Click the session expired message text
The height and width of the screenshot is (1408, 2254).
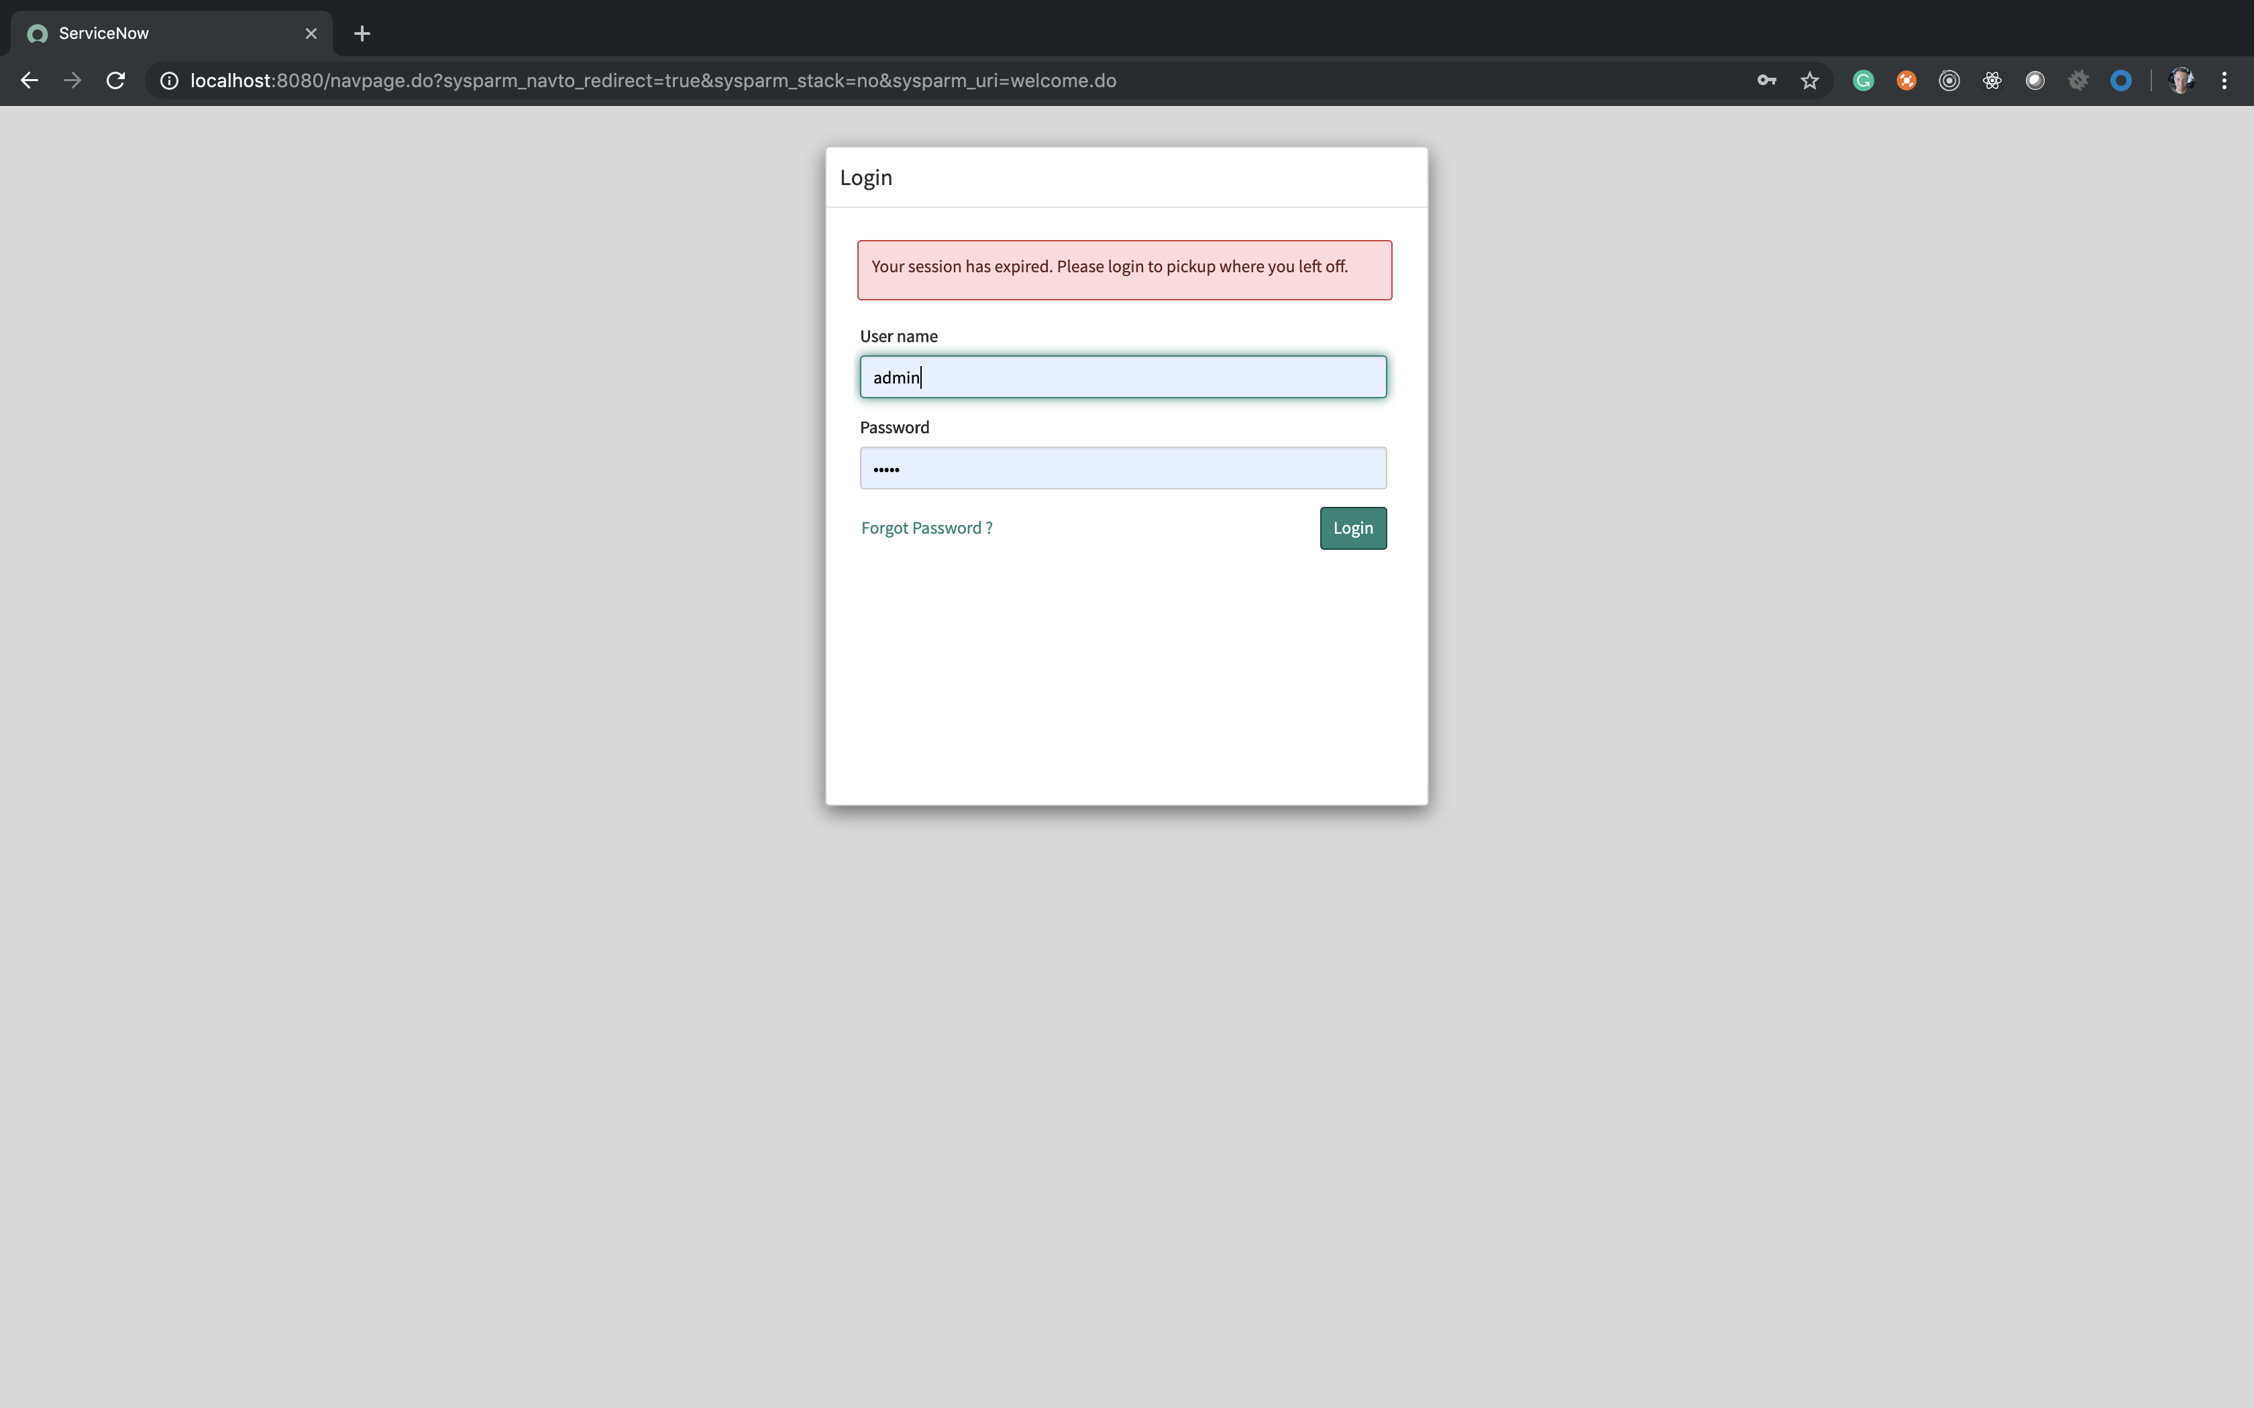pos(1110,266)
